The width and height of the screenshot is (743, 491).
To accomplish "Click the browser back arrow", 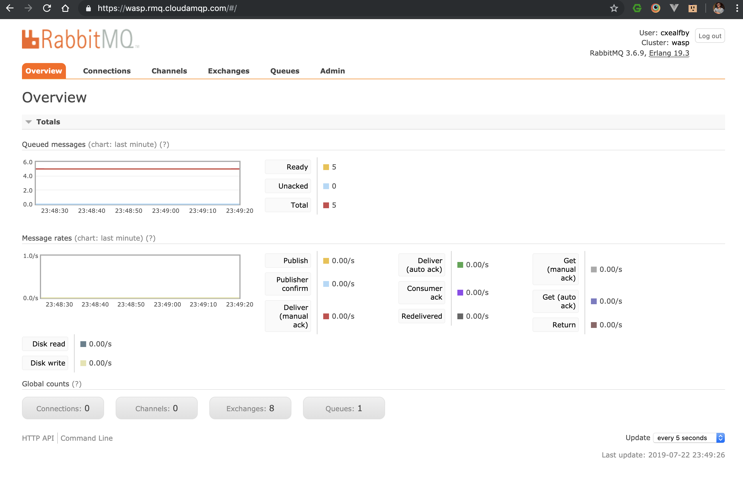I will tap(10, 8).
